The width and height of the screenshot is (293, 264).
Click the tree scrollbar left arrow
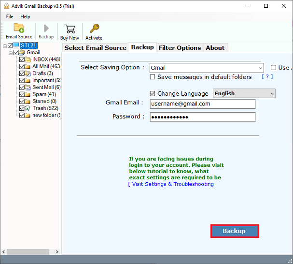[x=3, y=252]
